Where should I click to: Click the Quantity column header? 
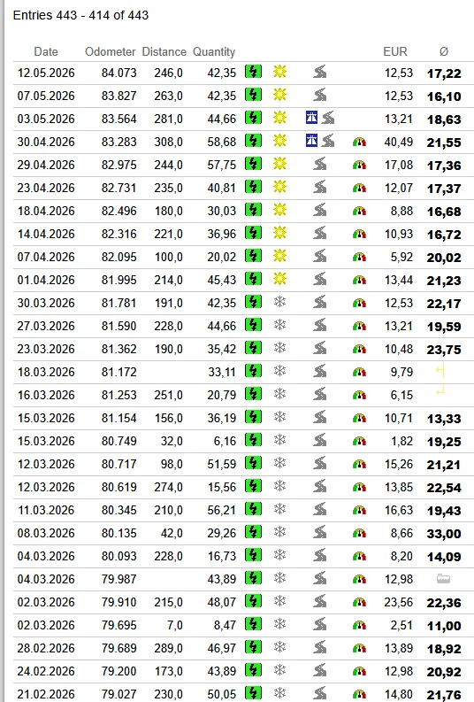point(214,52)
